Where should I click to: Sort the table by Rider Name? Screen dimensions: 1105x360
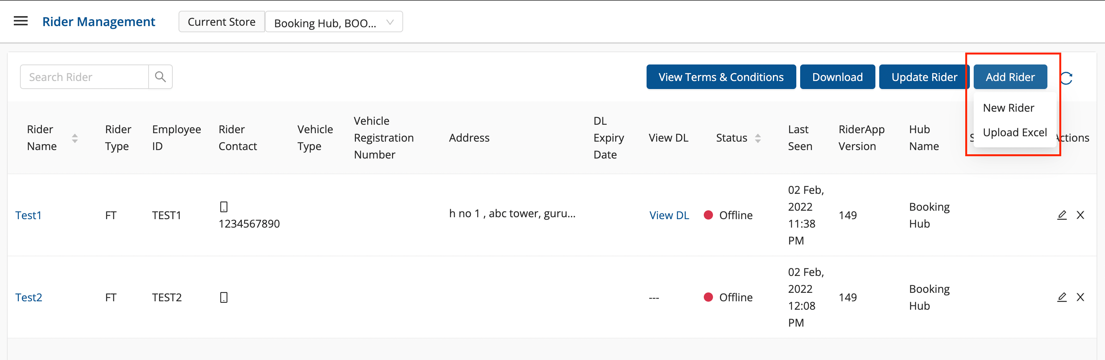click(74, 138)
